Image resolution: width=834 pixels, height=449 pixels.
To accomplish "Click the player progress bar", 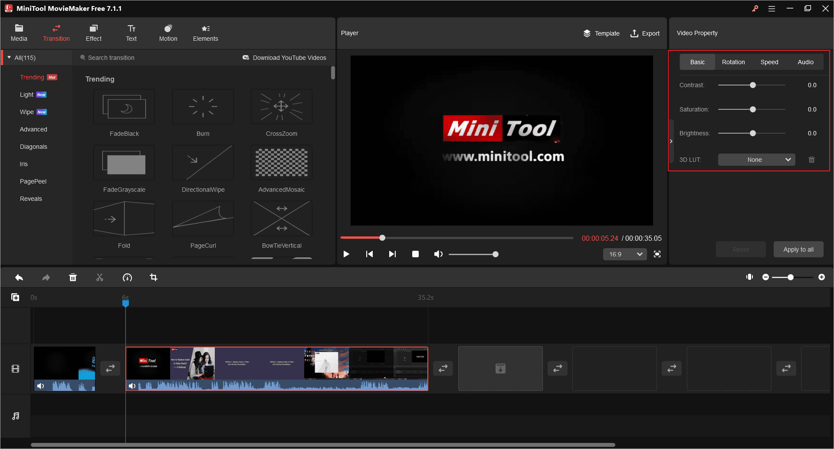I will pos(457,238).
